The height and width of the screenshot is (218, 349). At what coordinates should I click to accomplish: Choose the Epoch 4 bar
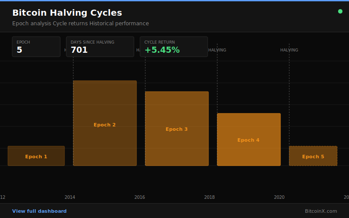249,140
